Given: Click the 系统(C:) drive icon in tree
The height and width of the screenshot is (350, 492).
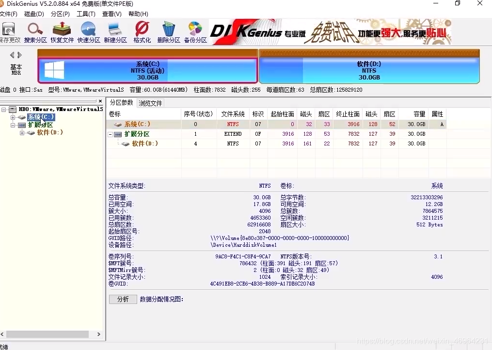Looking at the screenshot, I should point(22,117).
